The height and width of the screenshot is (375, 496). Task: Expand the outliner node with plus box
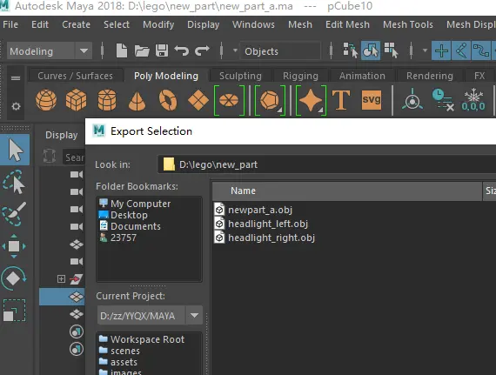(61, 279)
